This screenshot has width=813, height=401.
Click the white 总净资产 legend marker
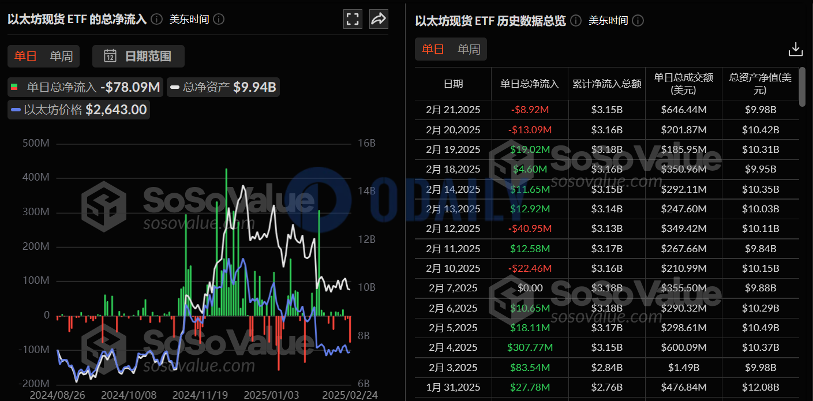tap(175, 88)
